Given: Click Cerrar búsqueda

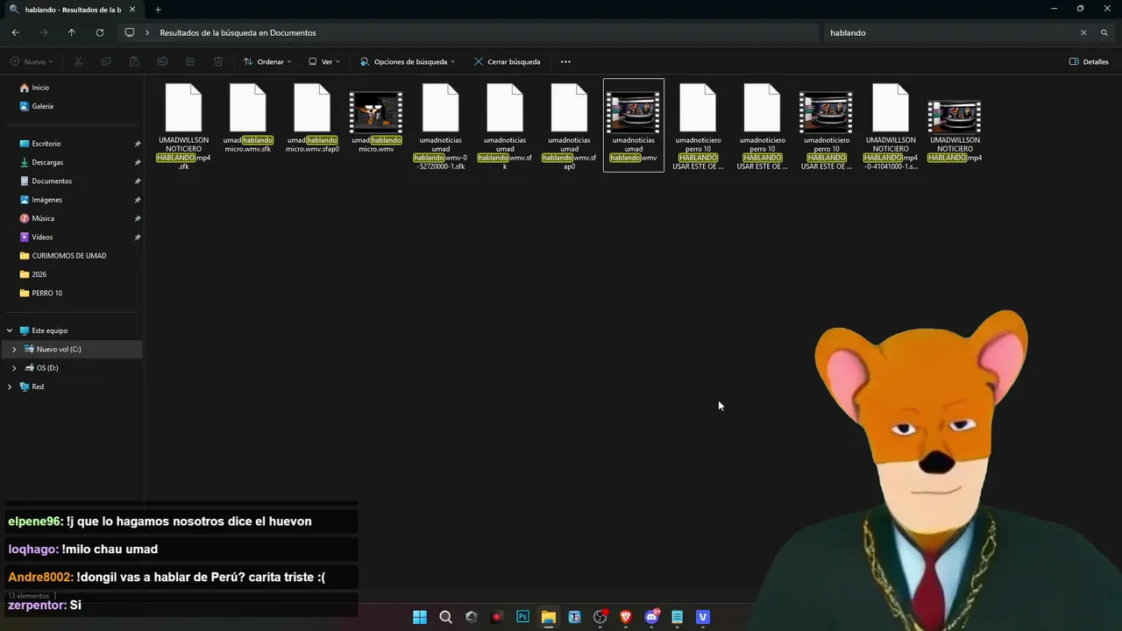Looking at the screenshot, I should click(x=507, y=61).
